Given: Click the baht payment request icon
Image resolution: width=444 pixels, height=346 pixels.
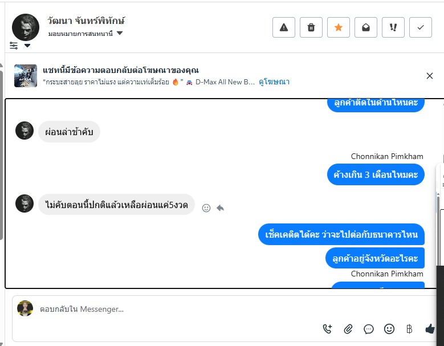Looking at the screenshot, I should coord(409,328).
